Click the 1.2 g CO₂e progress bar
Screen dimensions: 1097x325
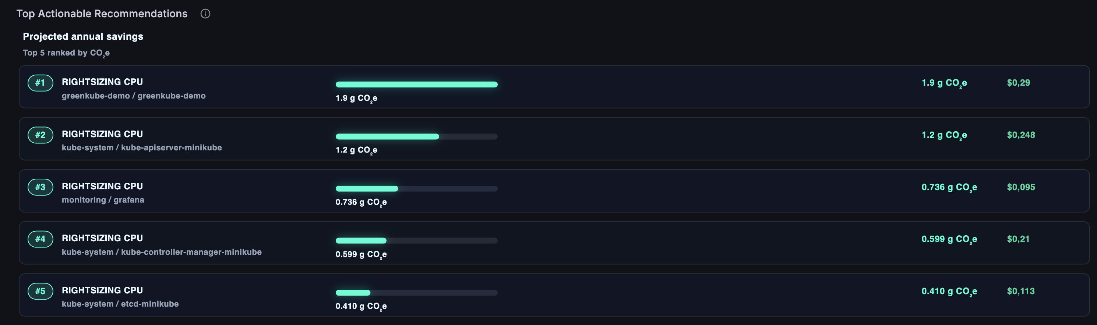point(416,136)
